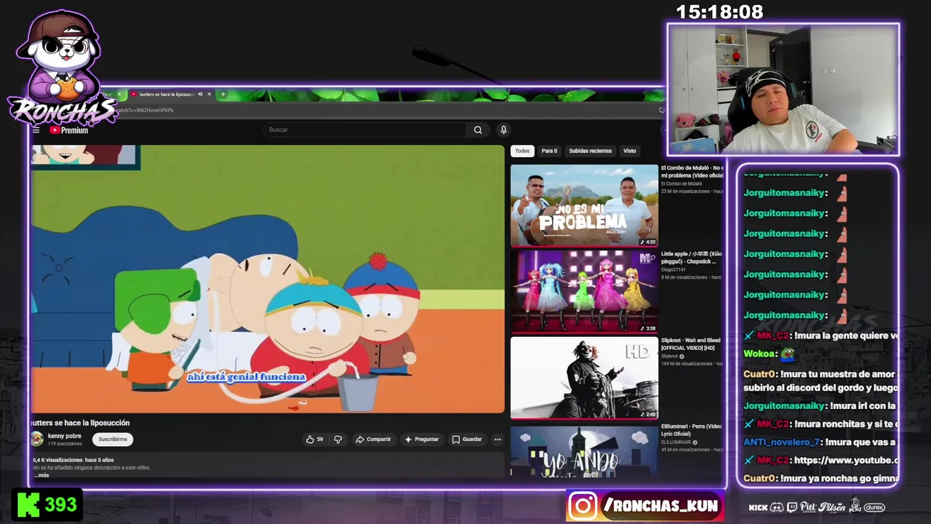
Task: Click ANTI_novelero_7 username in chat
Action: [783, 442]
